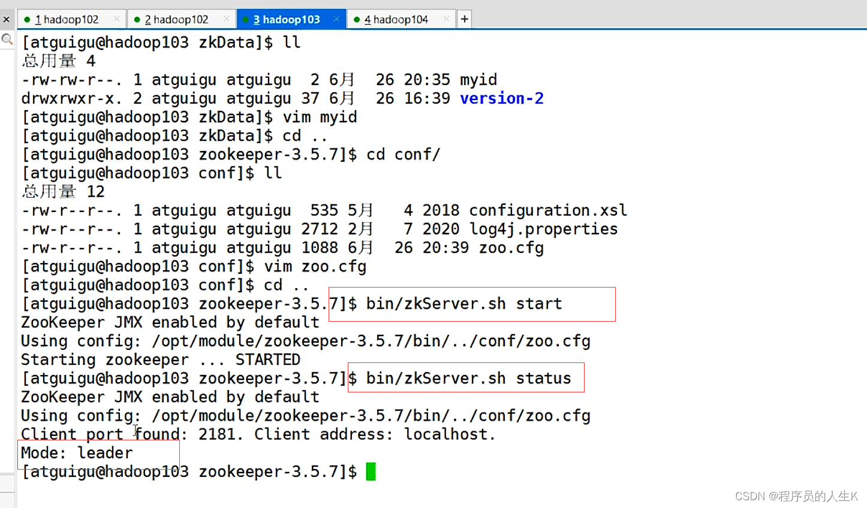Click the Mode: leader output line
The height and width of the screenshot is (508, 867).
coord(77,453)
